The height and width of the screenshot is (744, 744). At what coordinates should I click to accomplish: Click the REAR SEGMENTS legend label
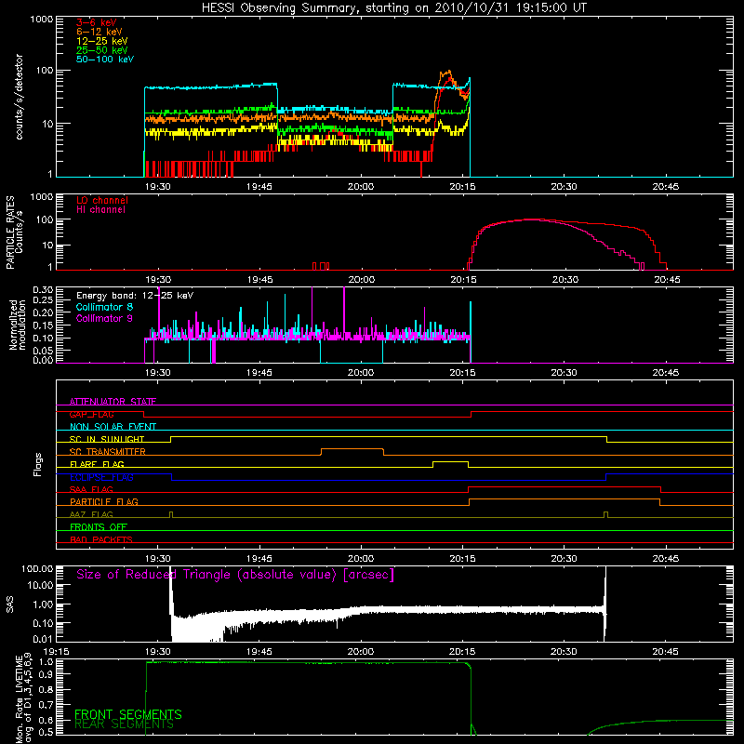pyautogui.click(x=124, y=724)
